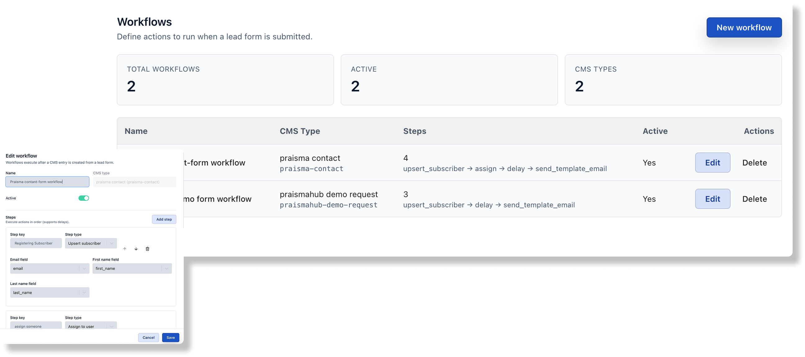
Task: Delete the praismahub demo request workflow
Action: pyautogui.click(x=754, y=199)
